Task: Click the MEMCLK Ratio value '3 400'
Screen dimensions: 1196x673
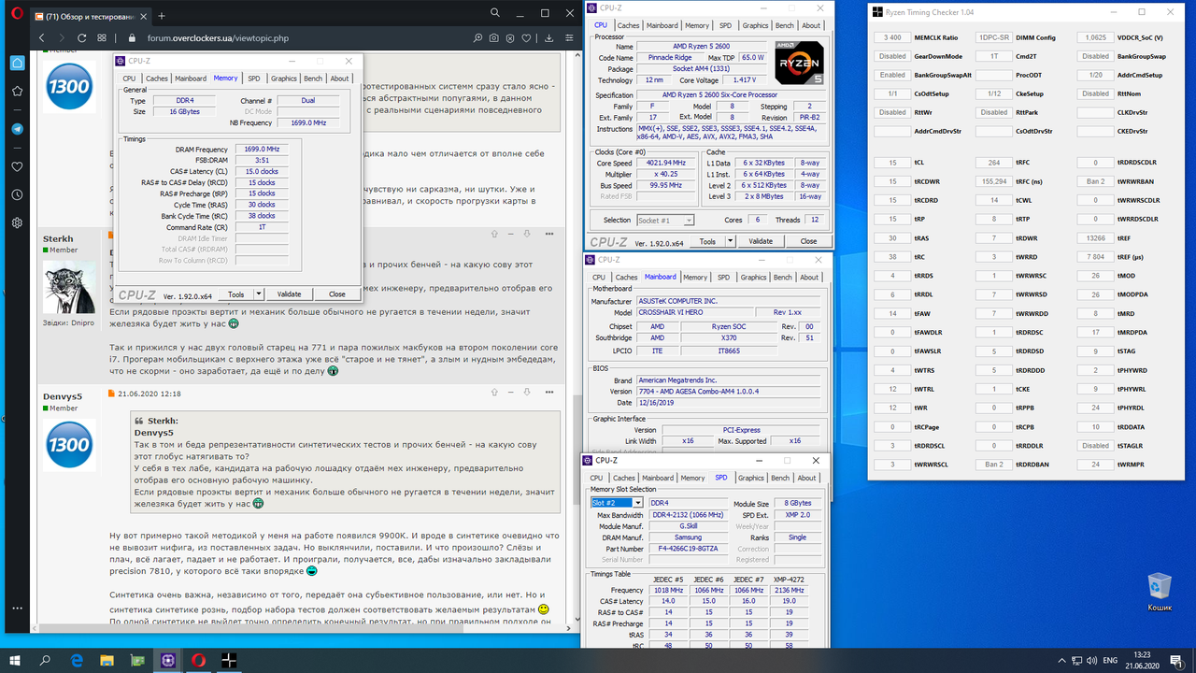Action: [893, 37]
